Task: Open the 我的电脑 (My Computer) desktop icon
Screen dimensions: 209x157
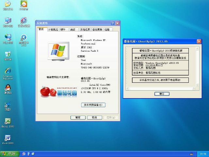Action: (x=8, y=22)
